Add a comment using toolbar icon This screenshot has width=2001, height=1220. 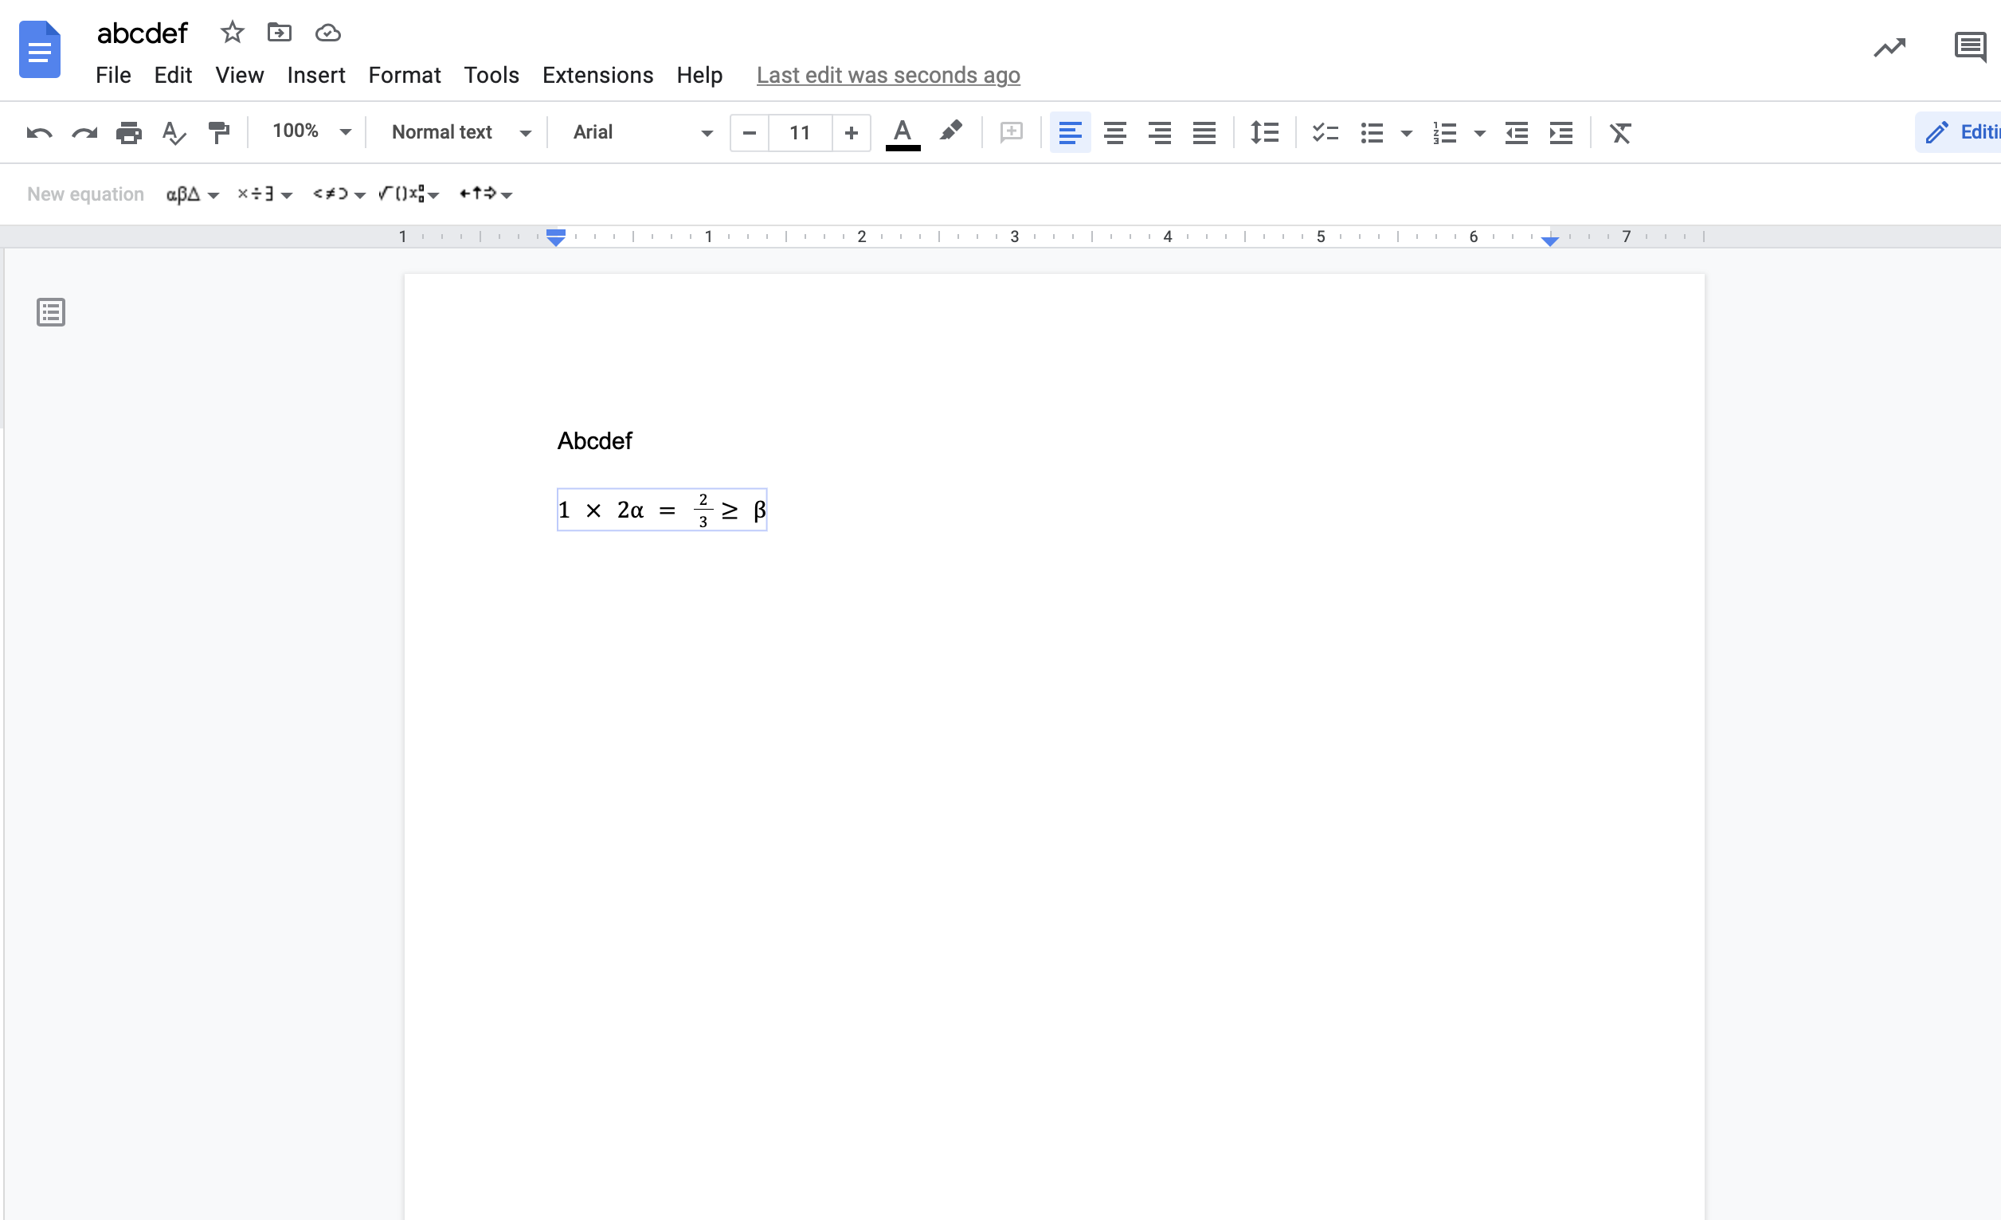(1011, 132)
